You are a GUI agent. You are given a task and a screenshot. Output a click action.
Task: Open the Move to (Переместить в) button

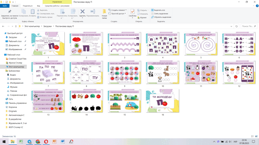click(62, 14)
